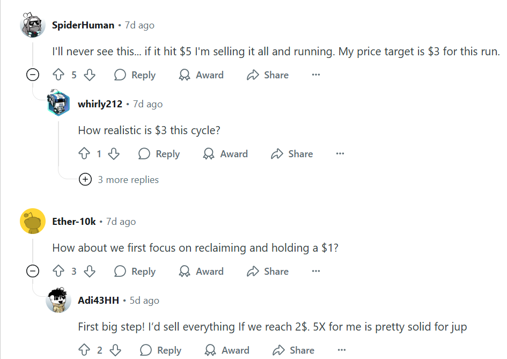Open more options on whirly212's reply
507x359 pixels.
340,154
